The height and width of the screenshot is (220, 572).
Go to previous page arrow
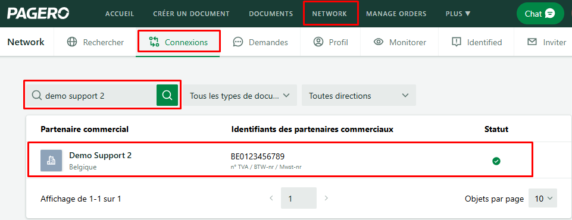(x=271, y=198)
